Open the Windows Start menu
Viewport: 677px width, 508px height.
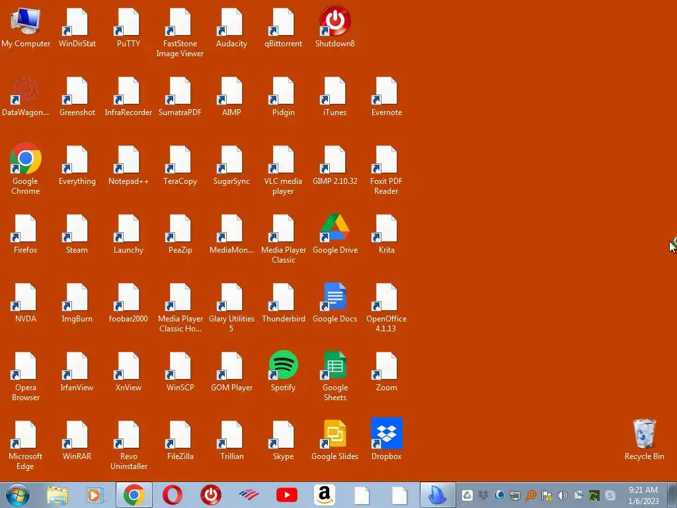click(x=17, y=495)
